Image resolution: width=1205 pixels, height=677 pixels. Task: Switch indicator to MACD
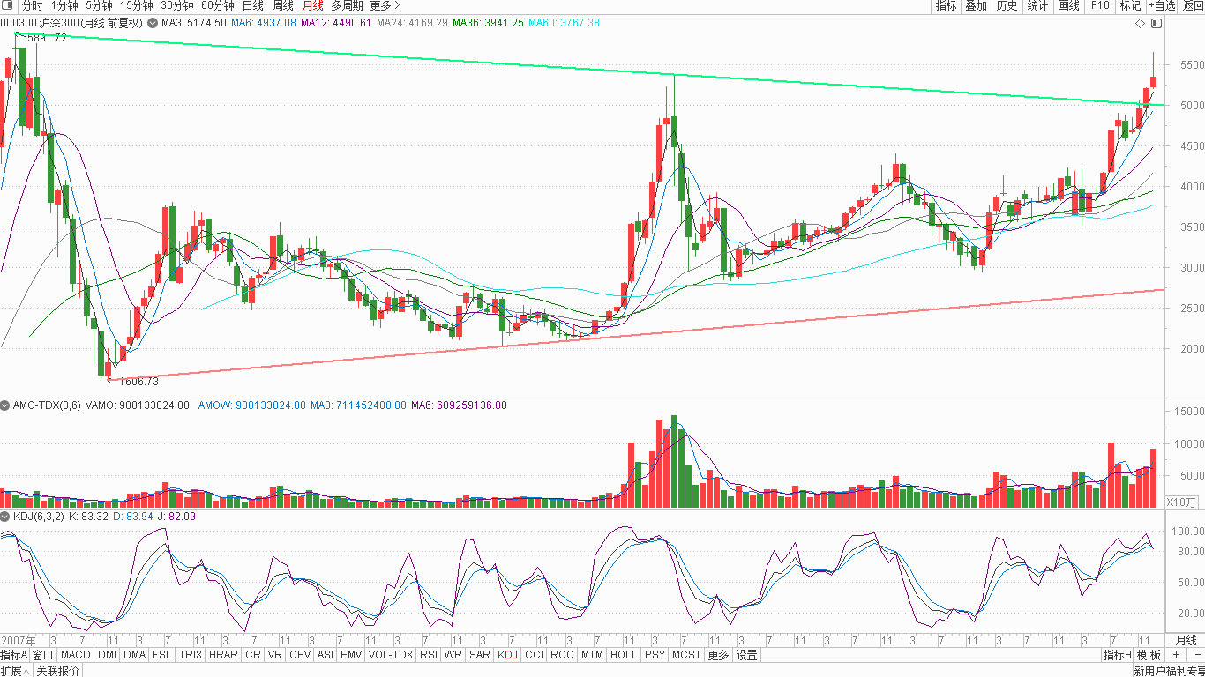(75, 655)
